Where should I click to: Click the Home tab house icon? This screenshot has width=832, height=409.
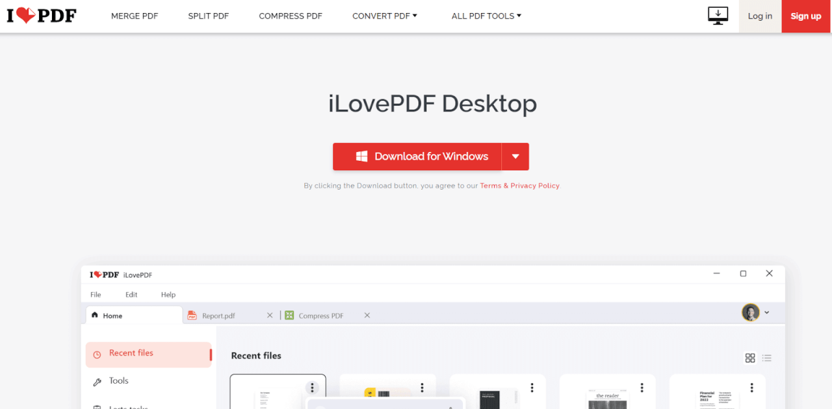(x=96, y=315)
